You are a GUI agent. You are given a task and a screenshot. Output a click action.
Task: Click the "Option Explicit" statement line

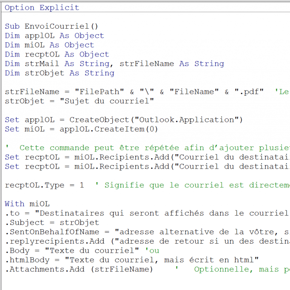(x=42, y=8)
